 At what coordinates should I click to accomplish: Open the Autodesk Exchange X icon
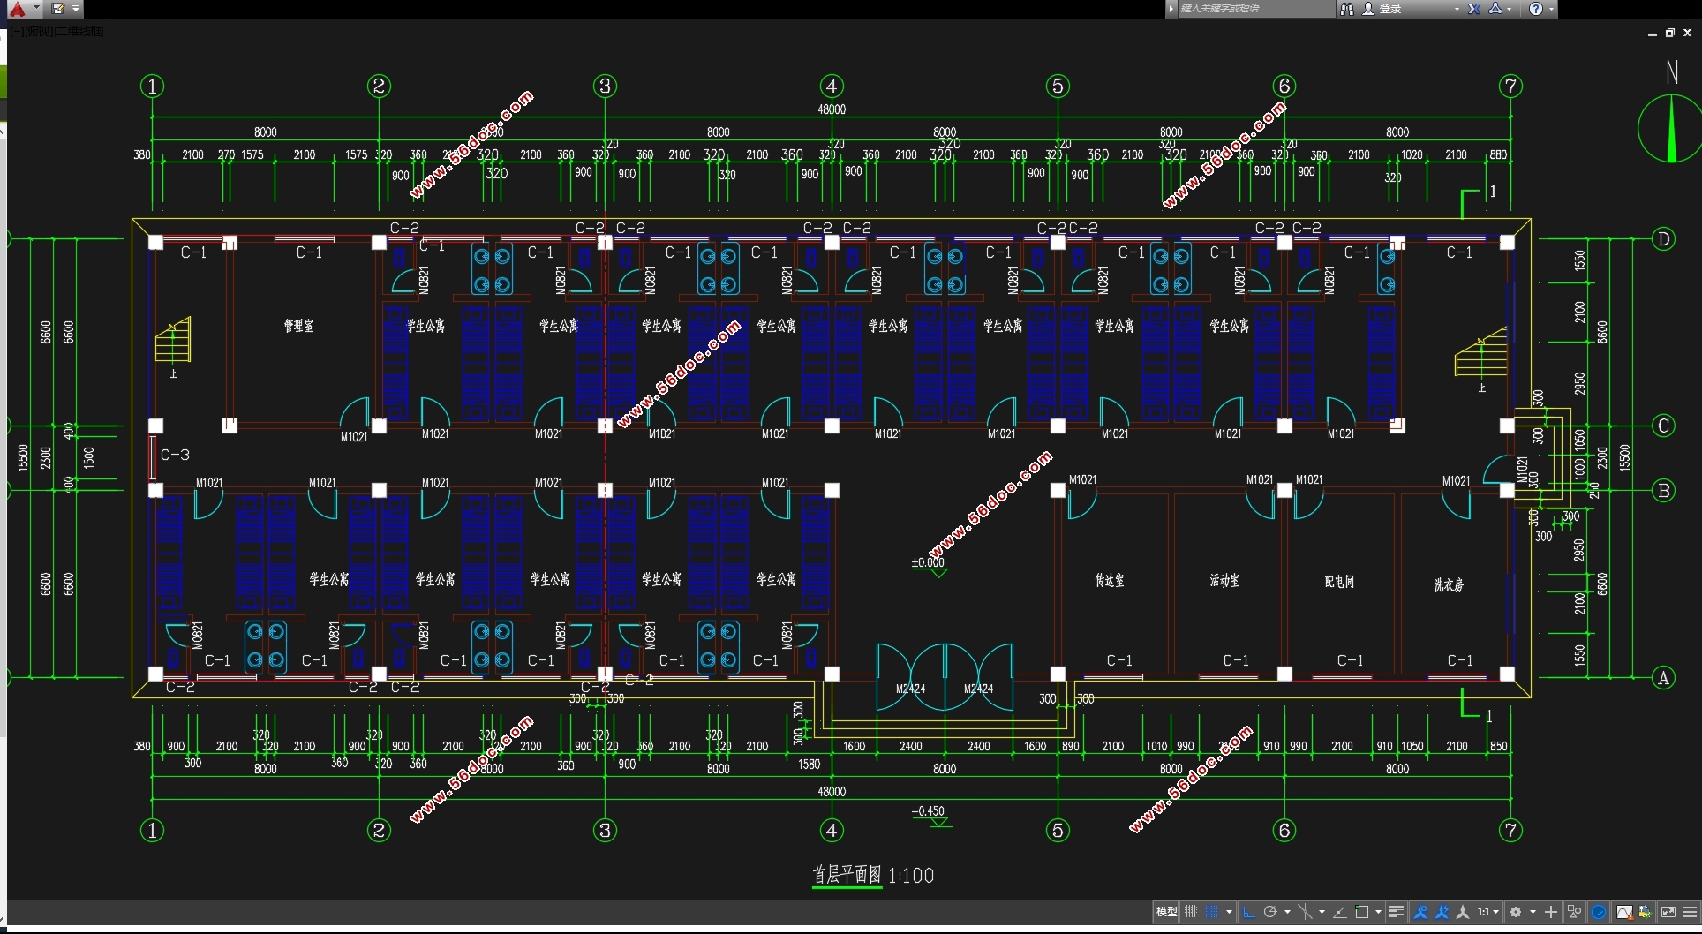click(x=1474, y=9)
